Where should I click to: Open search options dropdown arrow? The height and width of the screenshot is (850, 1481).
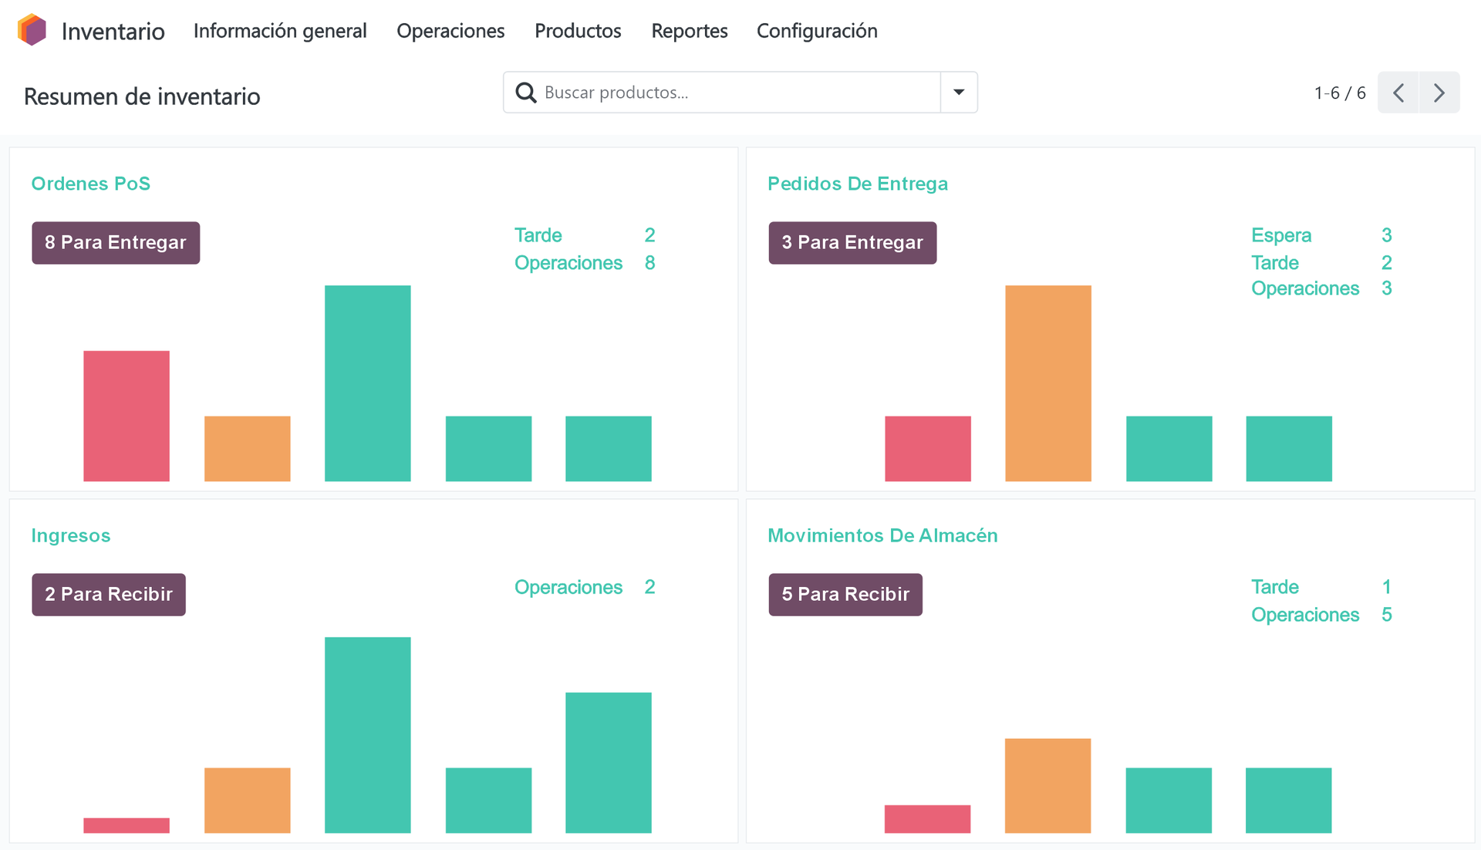[959, 93]
